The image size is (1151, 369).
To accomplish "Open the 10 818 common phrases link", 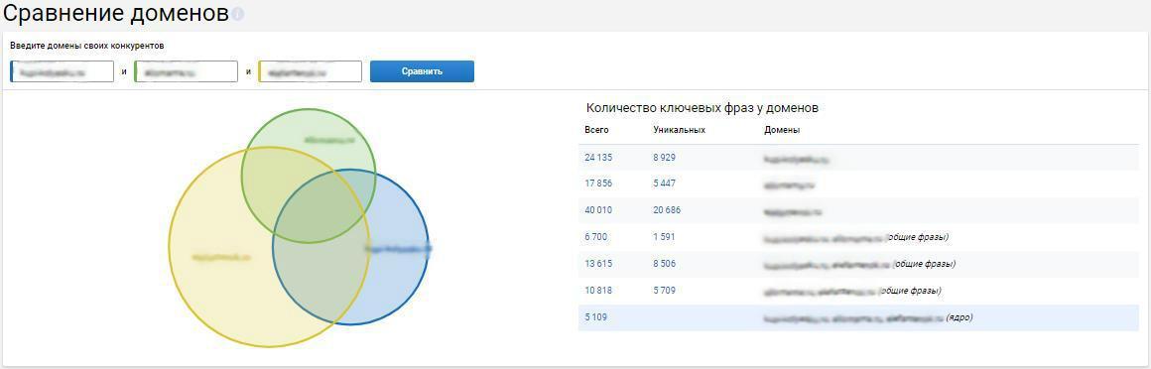I will (x=598, y=291).
